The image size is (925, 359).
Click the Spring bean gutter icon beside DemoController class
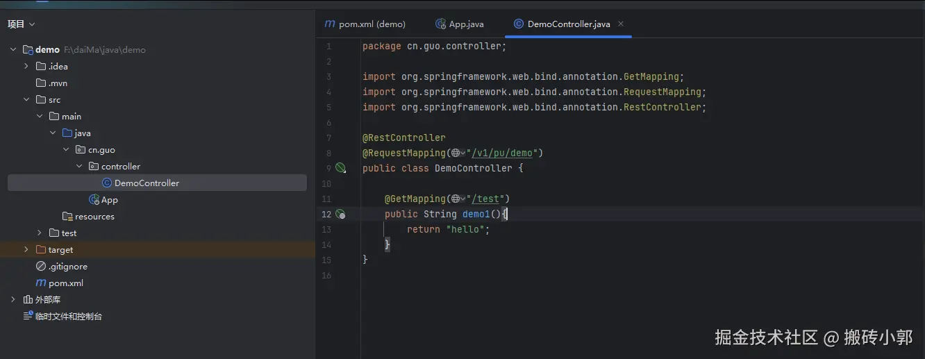(x=340, y=168)
